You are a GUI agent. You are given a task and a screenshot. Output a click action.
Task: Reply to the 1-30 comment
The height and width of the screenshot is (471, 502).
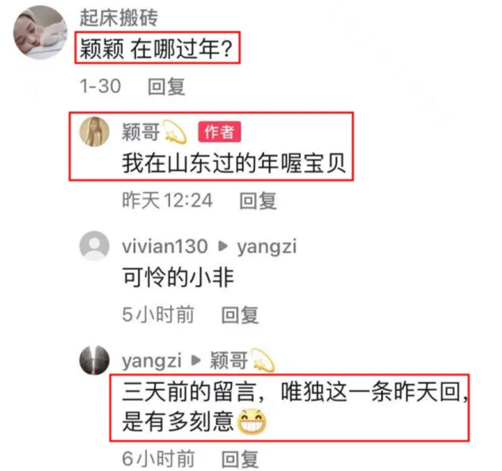pyautogui.click(x=166, y=86)
